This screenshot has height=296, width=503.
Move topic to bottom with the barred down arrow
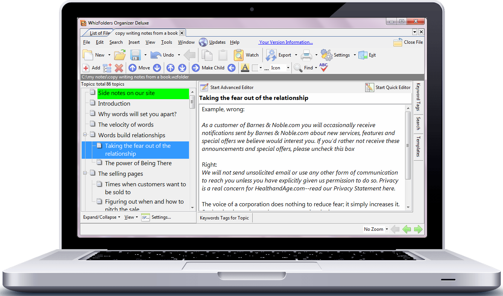pyautogui.click(x=182, y=68)
